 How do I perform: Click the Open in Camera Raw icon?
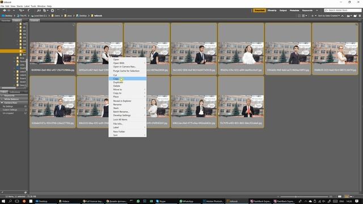coord(53,10)
